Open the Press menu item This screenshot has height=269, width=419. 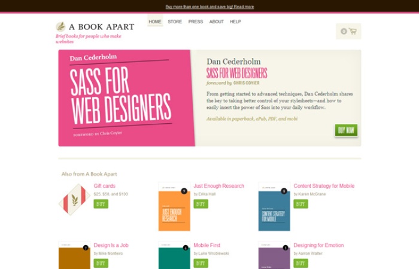click(x=196, y=22)
